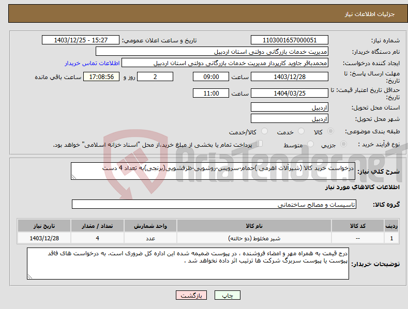The width and height of the screenshot is (408, 309).
Task: Click the شماره نیاز label
Action: pos(385,41)
